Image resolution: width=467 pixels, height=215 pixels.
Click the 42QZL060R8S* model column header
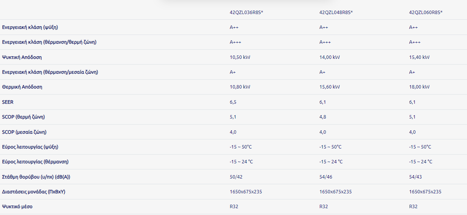(426, 13)
